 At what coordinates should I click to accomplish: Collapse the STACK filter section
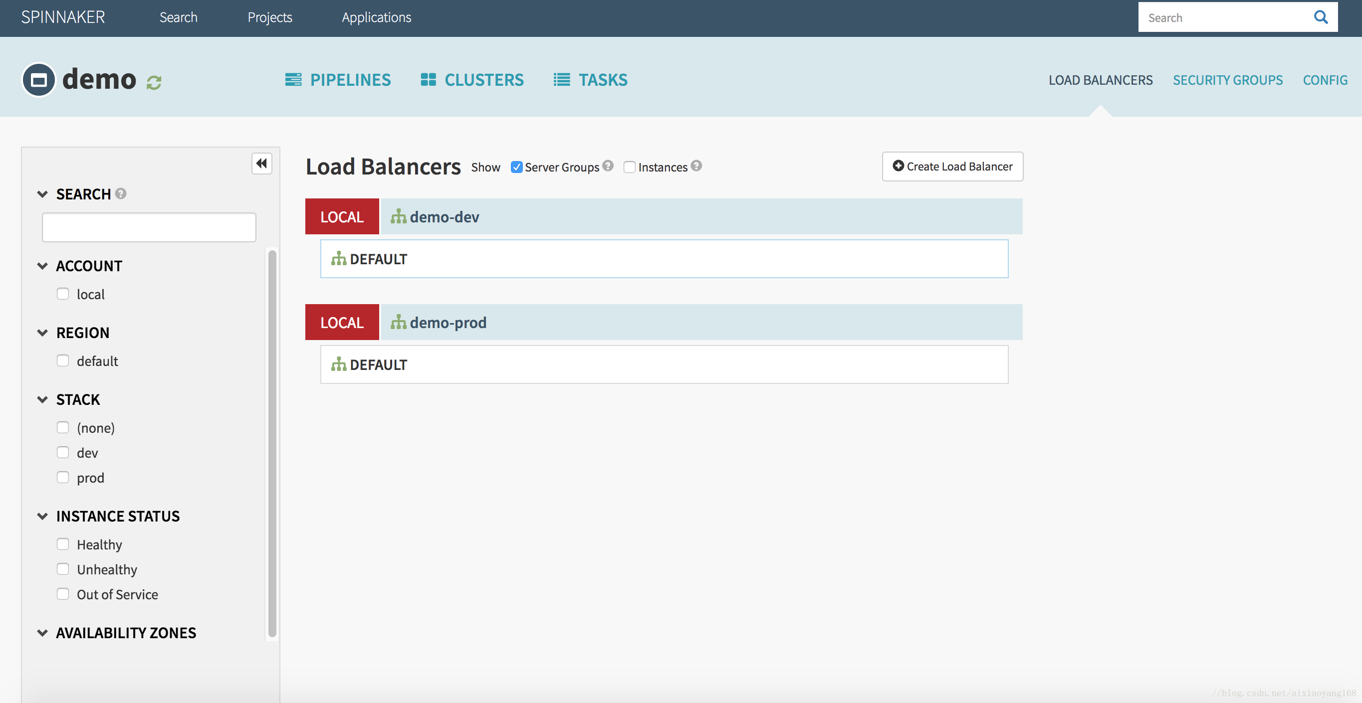click(43, 399)
